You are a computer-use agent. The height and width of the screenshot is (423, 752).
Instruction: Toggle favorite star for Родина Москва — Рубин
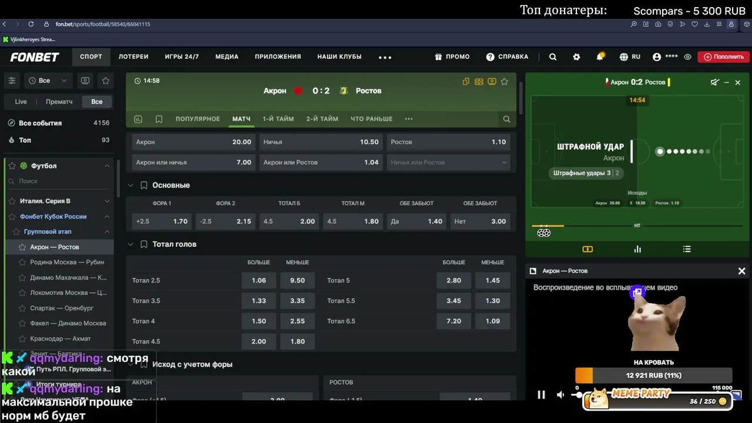tap(22, 263)
